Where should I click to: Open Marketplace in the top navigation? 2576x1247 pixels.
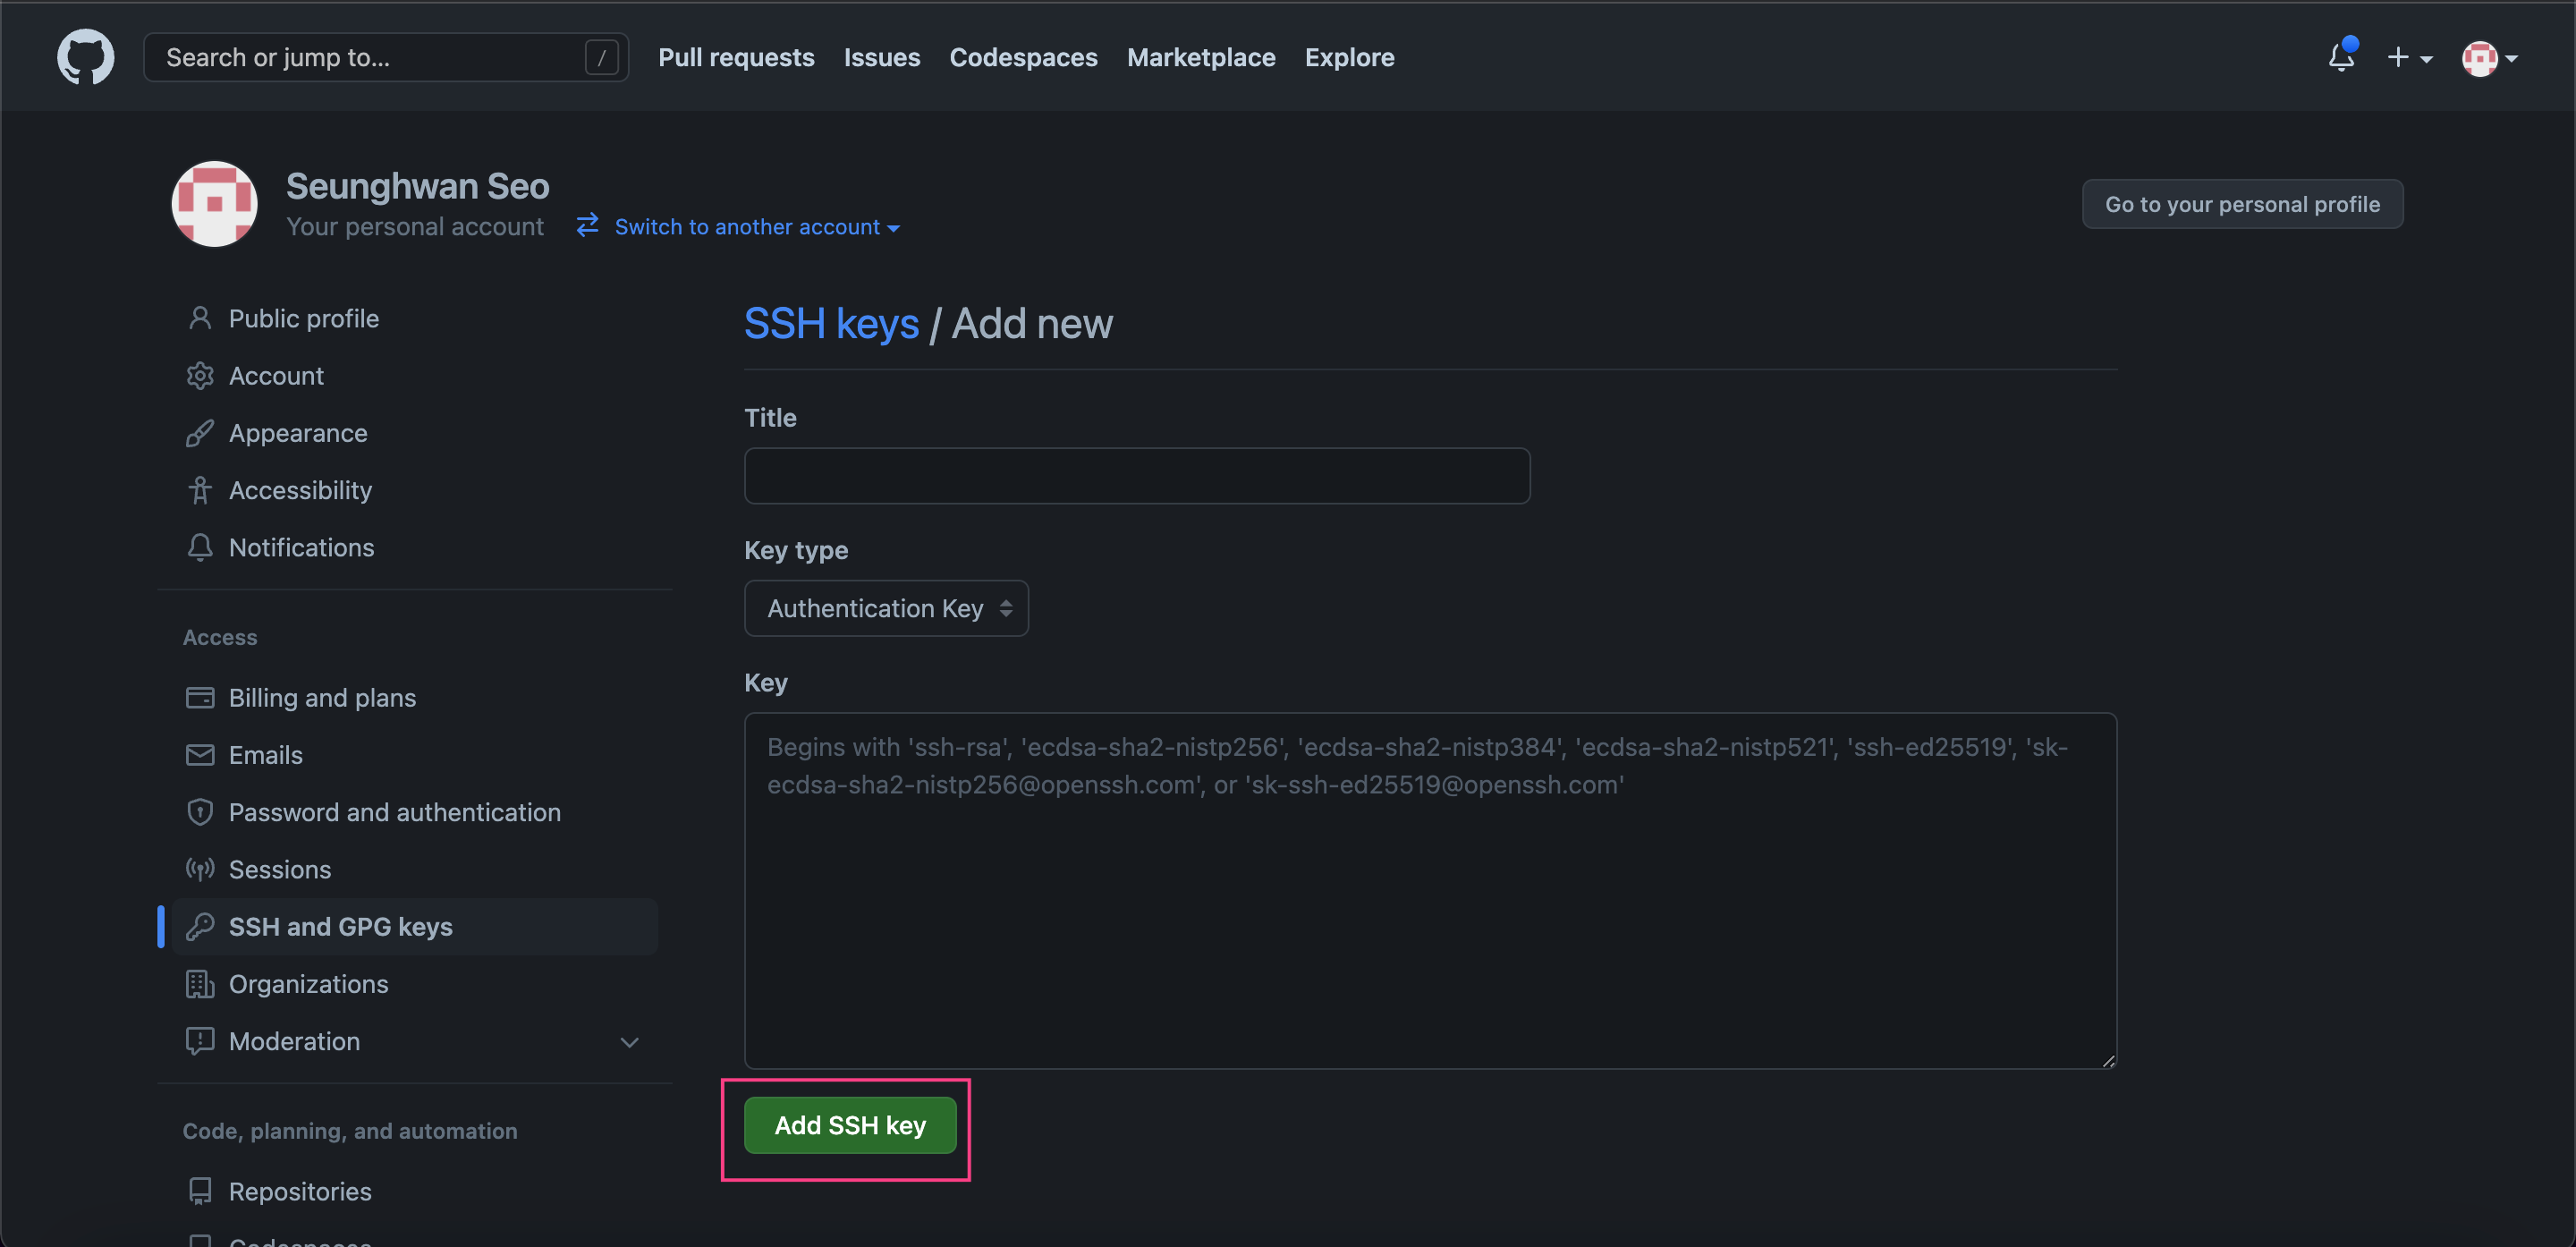coord(1201,57)
